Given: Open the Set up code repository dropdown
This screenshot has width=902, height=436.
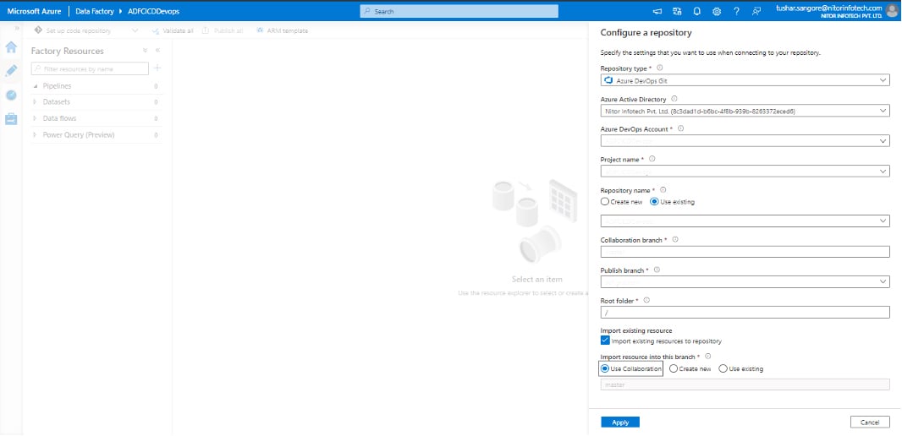Looking at the screenshot, I should (135, 30).
